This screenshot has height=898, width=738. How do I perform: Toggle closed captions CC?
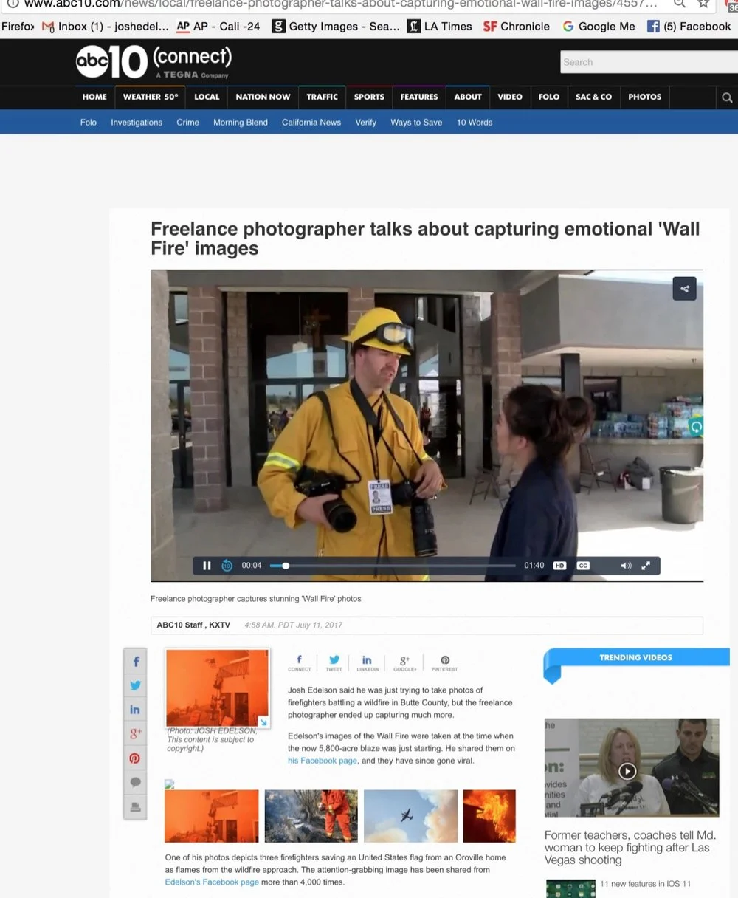[583, 566]
